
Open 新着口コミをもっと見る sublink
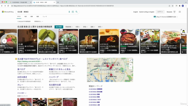60,69
